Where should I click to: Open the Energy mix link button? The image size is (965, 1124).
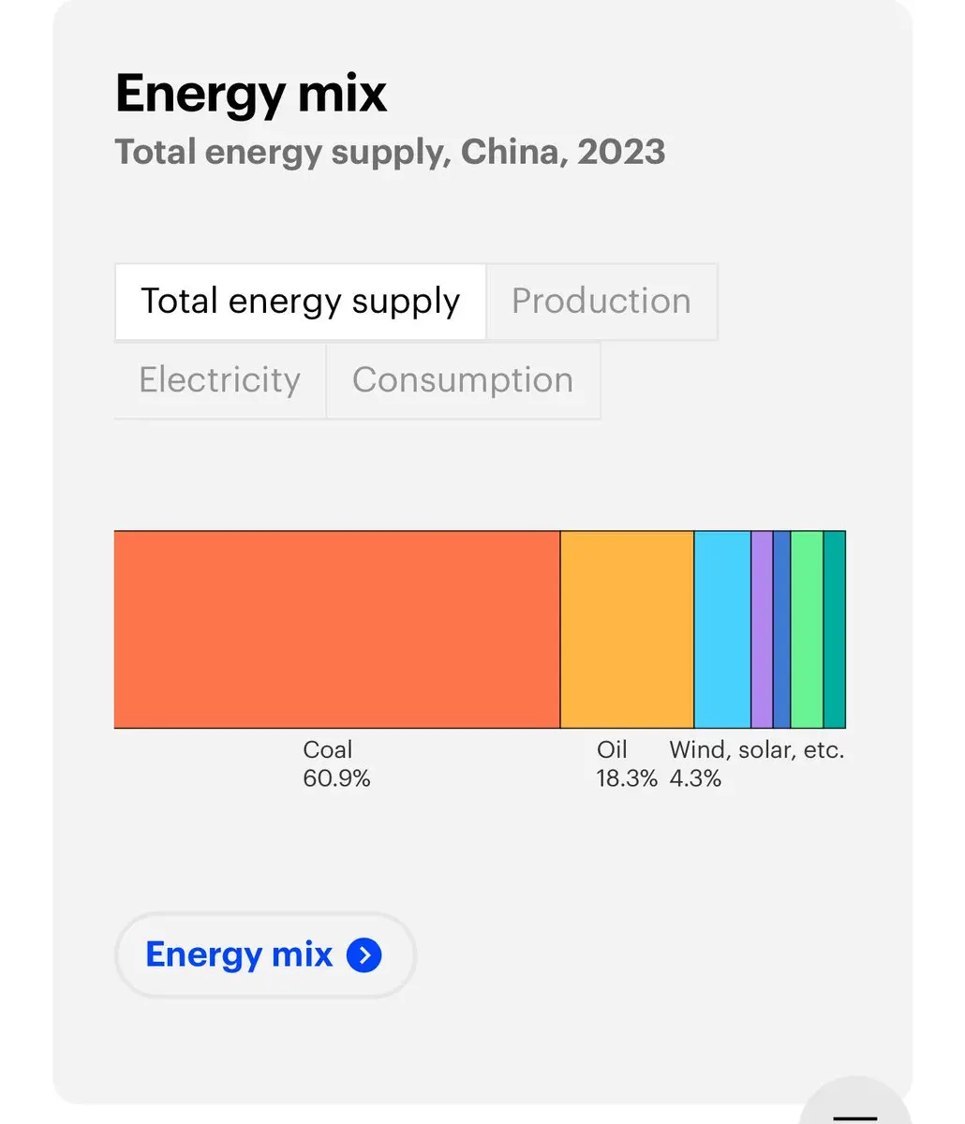(x=265, y=955)
